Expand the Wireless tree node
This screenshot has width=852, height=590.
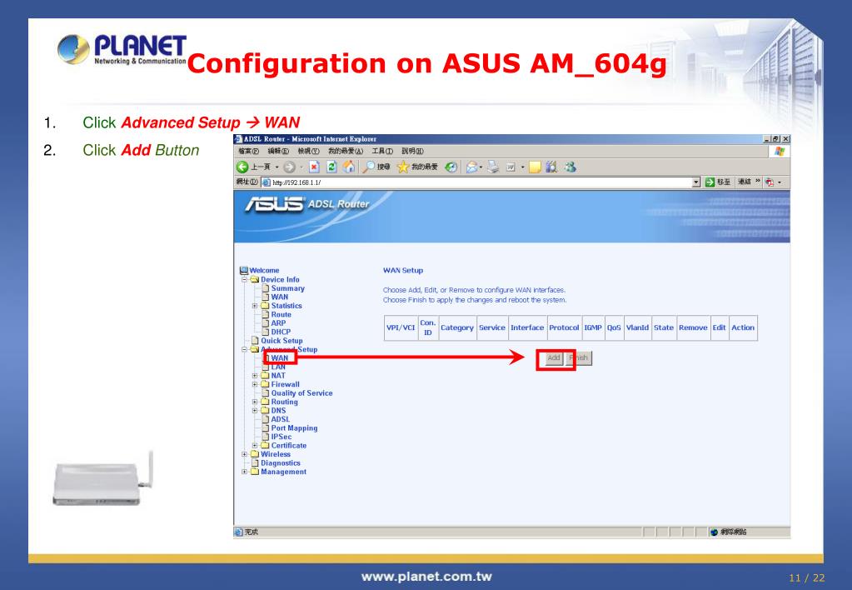[245, 454]
